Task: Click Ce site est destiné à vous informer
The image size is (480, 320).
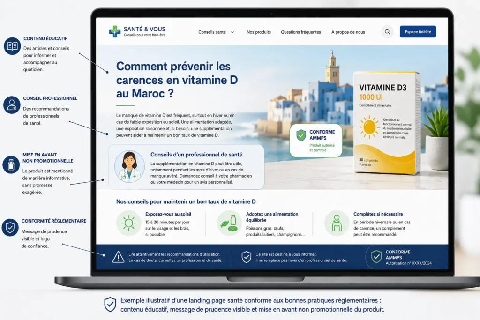Action: [x=286, y=254]
